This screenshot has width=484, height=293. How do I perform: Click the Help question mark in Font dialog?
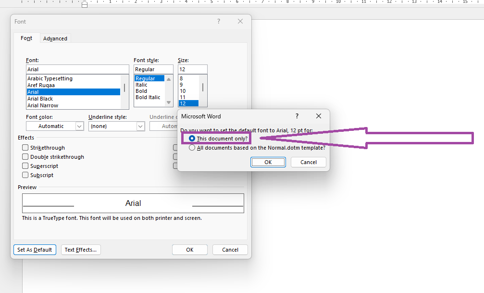(218, 21)
